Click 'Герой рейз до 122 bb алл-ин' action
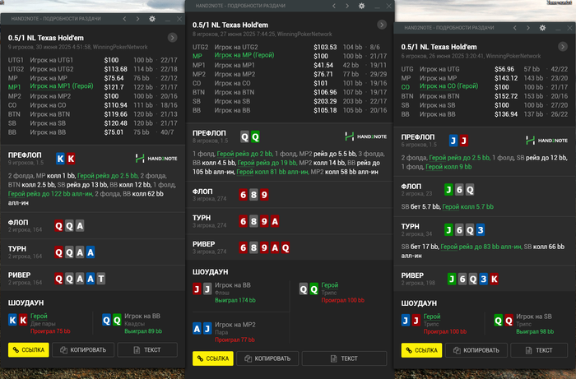Viewport: 576px width, 379px height. click(x=50, y=194)
